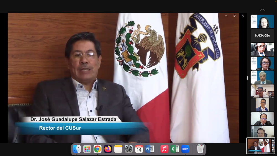Select the NADIA CEA participant tile
The image size is (277, 156).
[262, 35]
